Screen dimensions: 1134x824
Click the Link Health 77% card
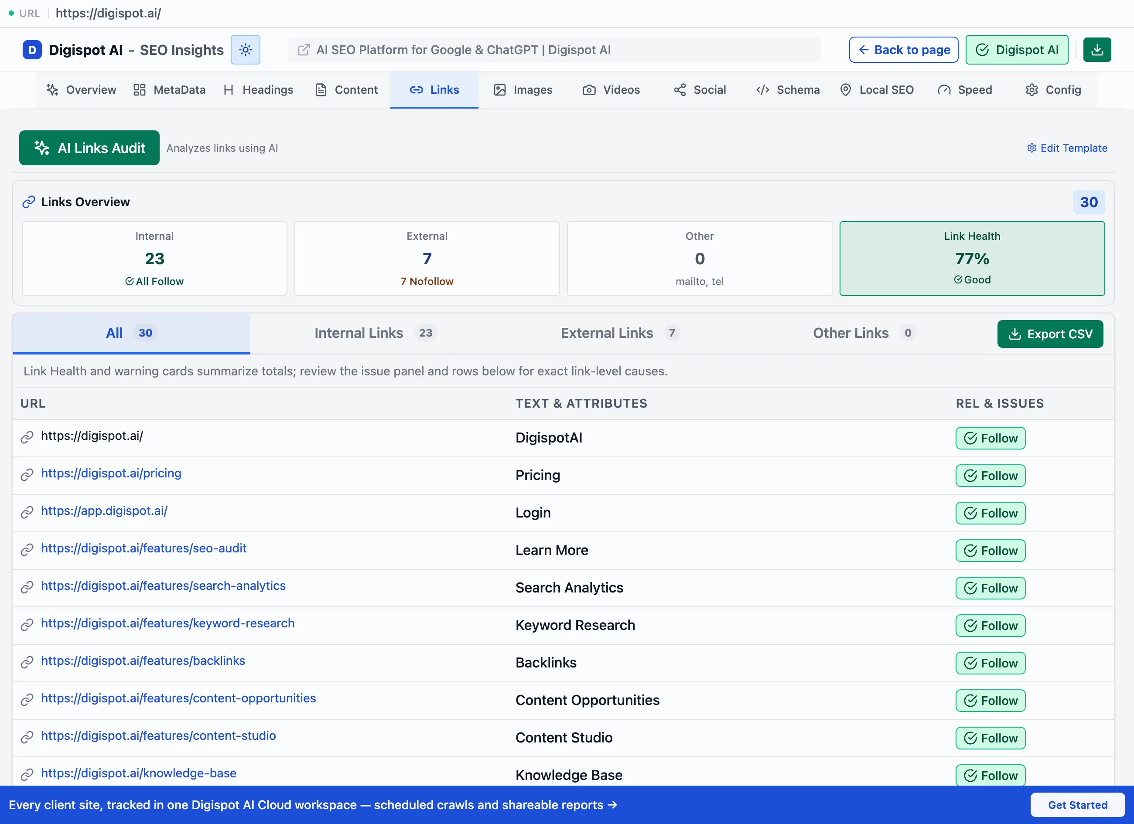point(972,259)
